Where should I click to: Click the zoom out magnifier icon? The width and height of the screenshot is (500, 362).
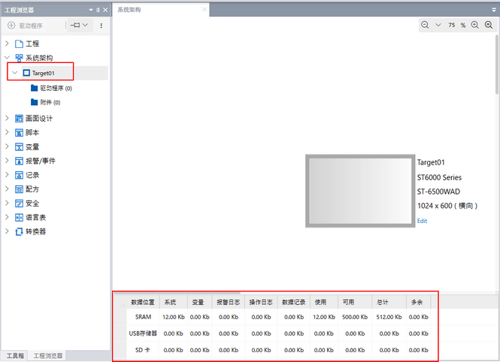click(426, 25)
